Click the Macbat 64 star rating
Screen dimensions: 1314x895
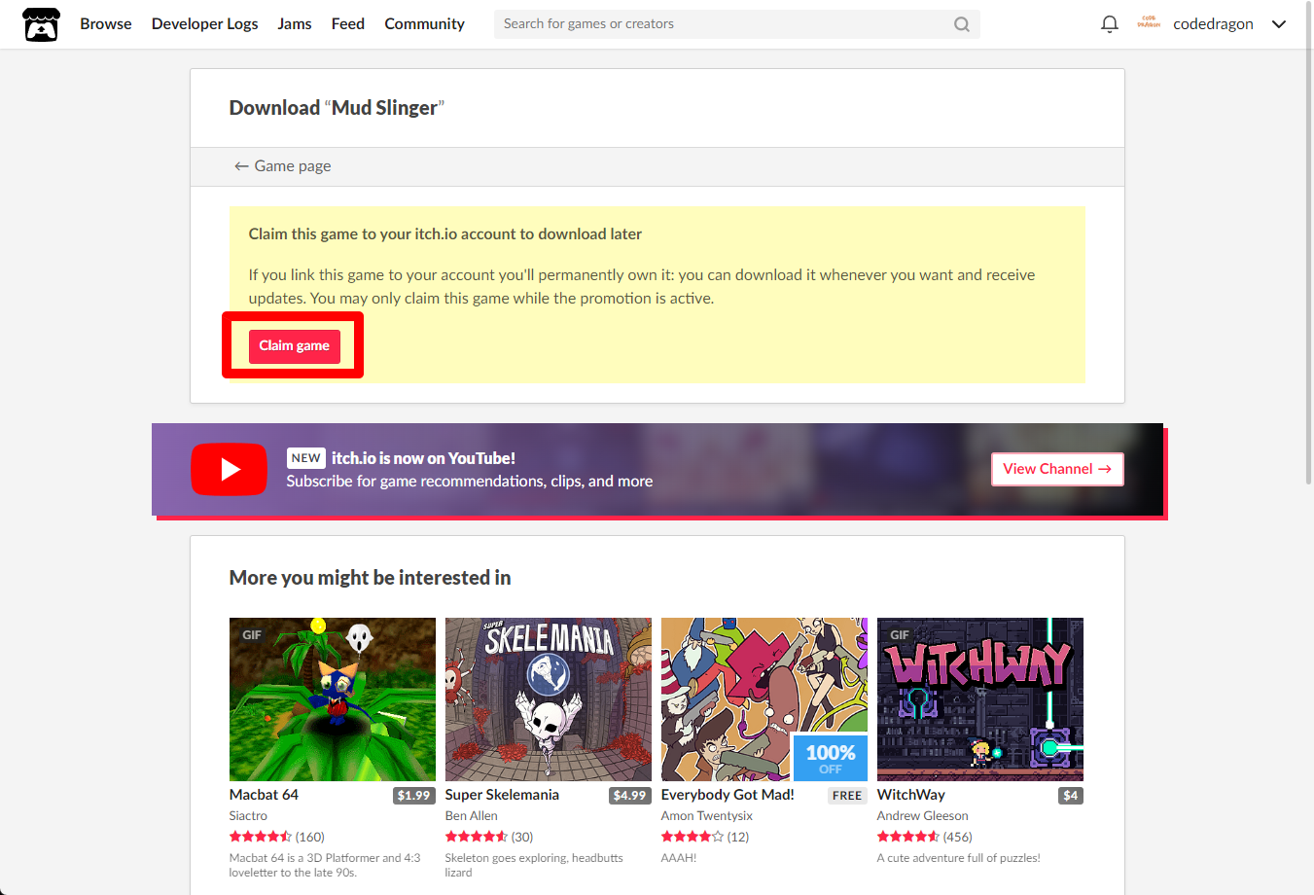(x=261, y=837)
